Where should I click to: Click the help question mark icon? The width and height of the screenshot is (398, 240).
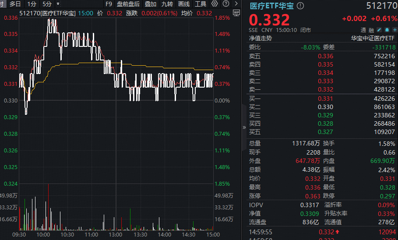coord(225,4)
